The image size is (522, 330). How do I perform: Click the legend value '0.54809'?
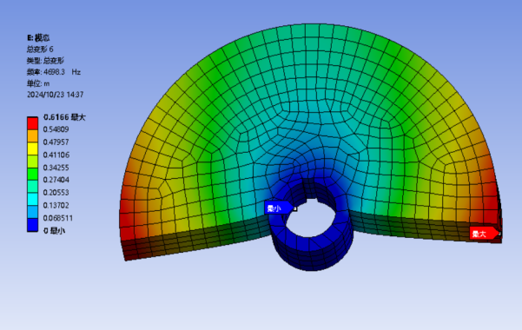(56, 129)
